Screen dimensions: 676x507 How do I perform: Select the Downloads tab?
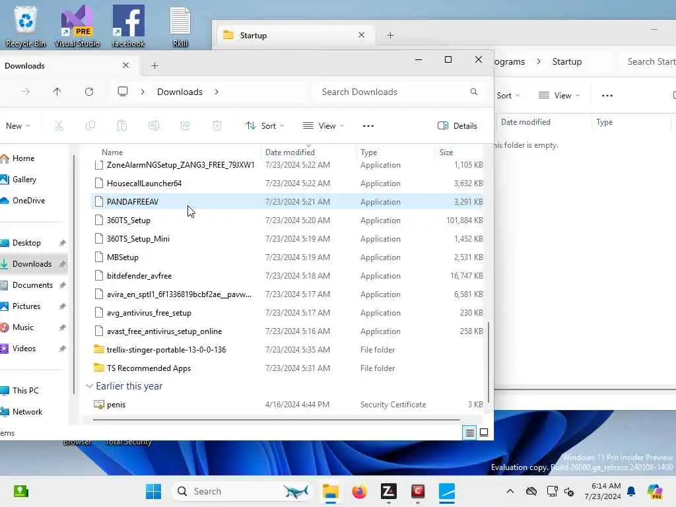coord(65,65)
